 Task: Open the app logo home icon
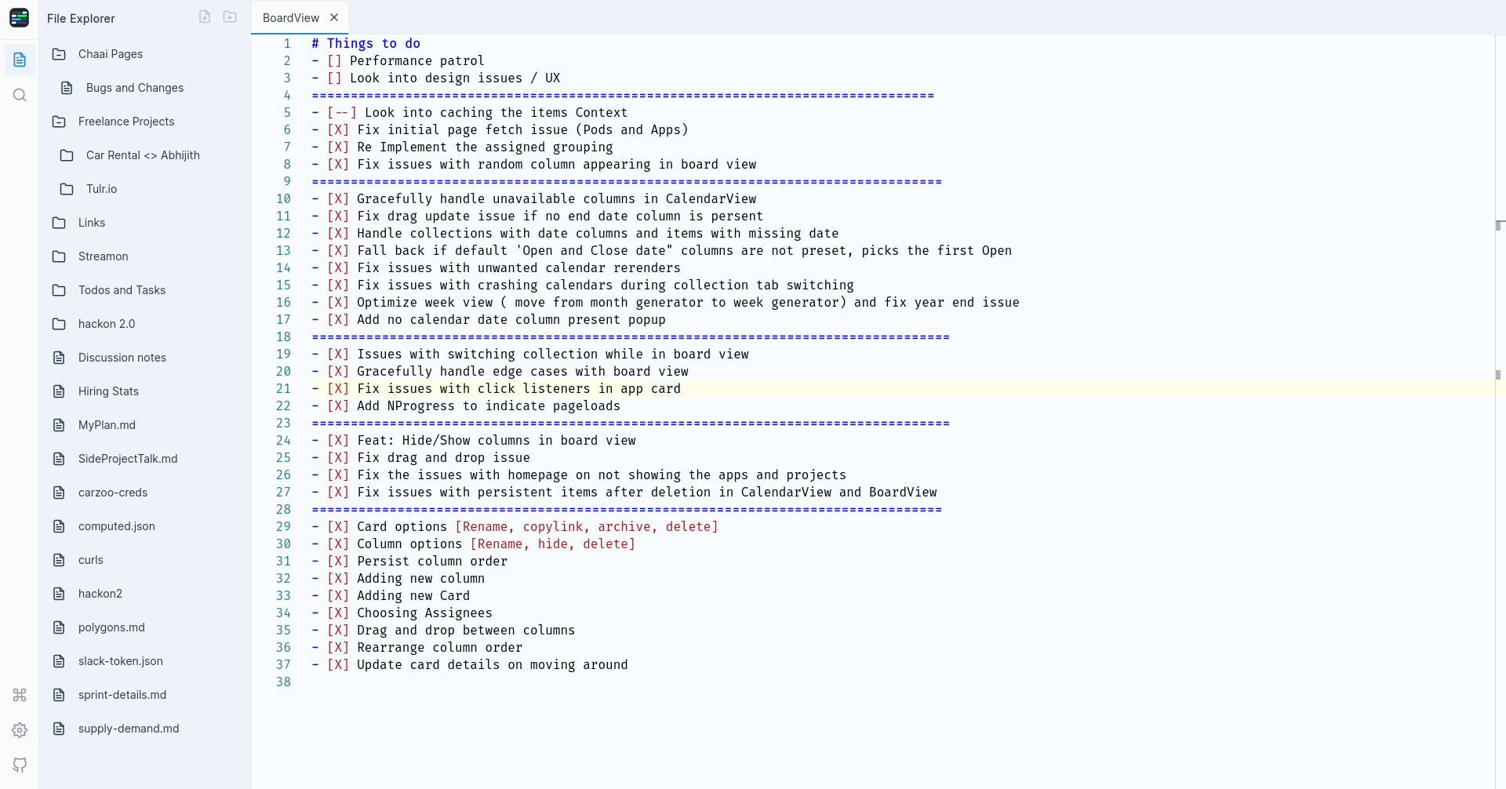[20, 17]
